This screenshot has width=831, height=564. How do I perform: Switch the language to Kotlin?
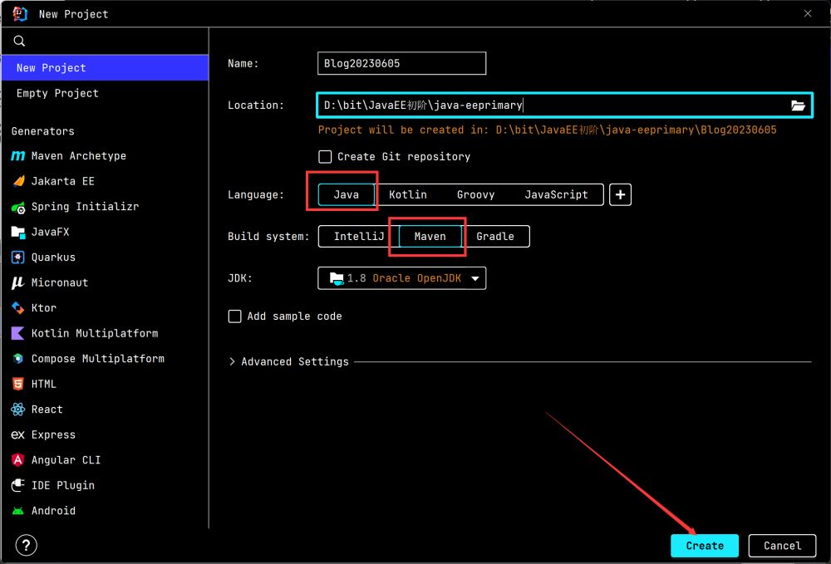[407, 194]
